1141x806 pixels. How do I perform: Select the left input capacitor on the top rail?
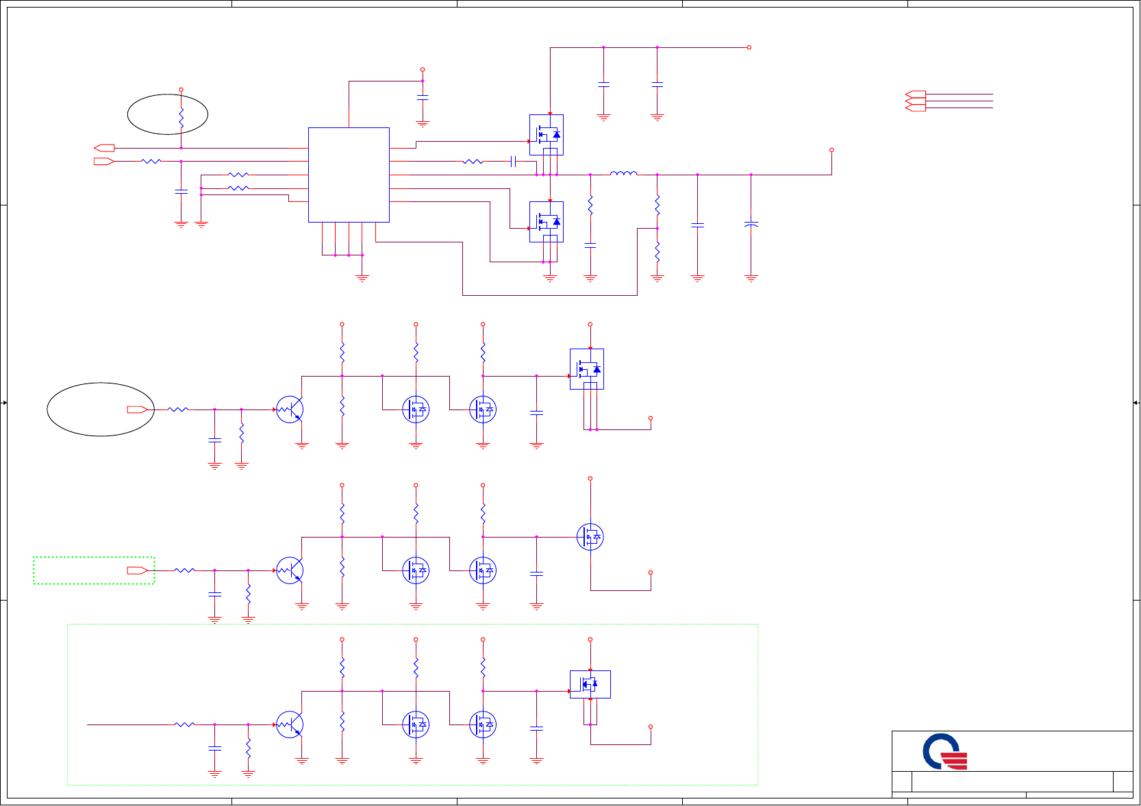604,84
